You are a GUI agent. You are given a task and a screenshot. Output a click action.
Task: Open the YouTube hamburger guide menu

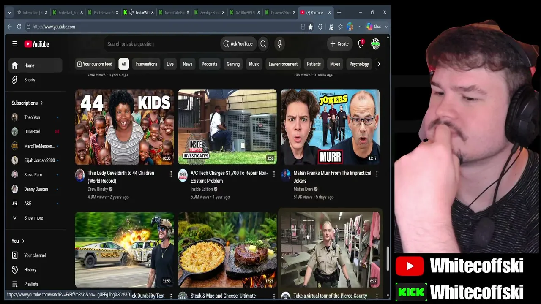tap(15, 44)
